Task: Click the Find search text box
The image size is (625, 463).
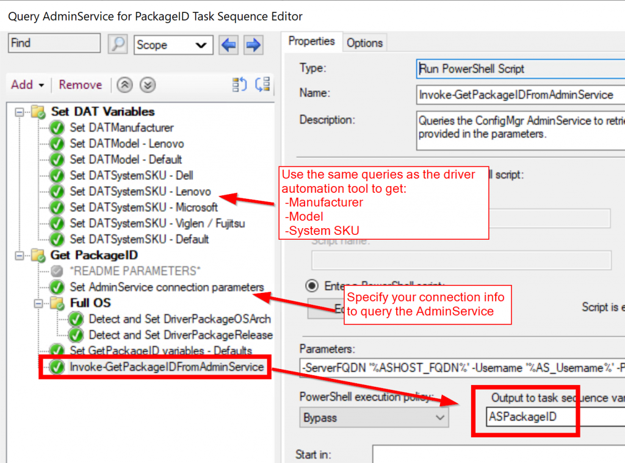Action: (x=54, y=43)
